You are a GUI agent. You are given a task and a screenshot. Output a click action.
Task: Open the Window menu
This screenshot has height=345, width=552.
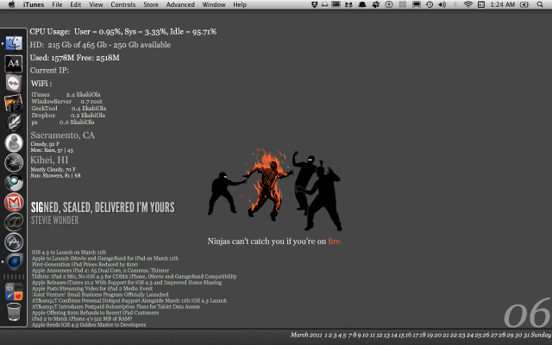tap(214, 4)
